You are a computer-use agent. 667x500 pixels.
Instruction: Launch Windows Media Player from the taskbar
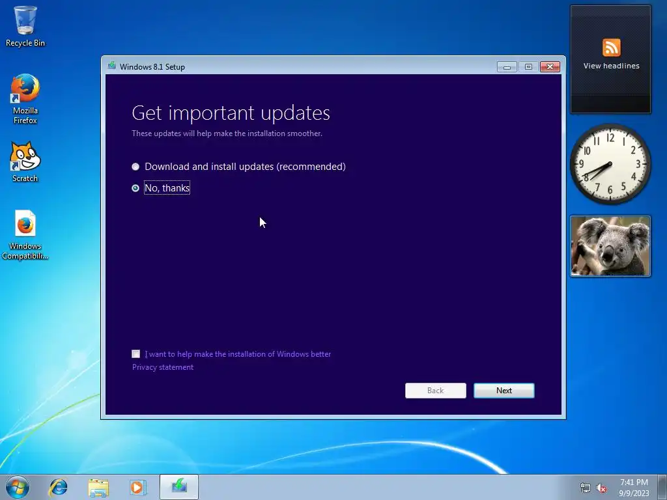coord(138,487)
